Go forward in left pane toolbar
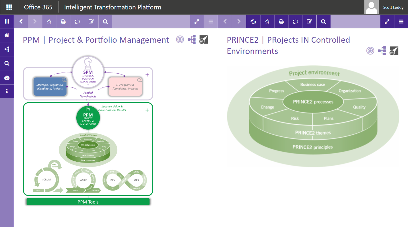The image size is (408, 227). pyautogui.click(x=35, y=21)
